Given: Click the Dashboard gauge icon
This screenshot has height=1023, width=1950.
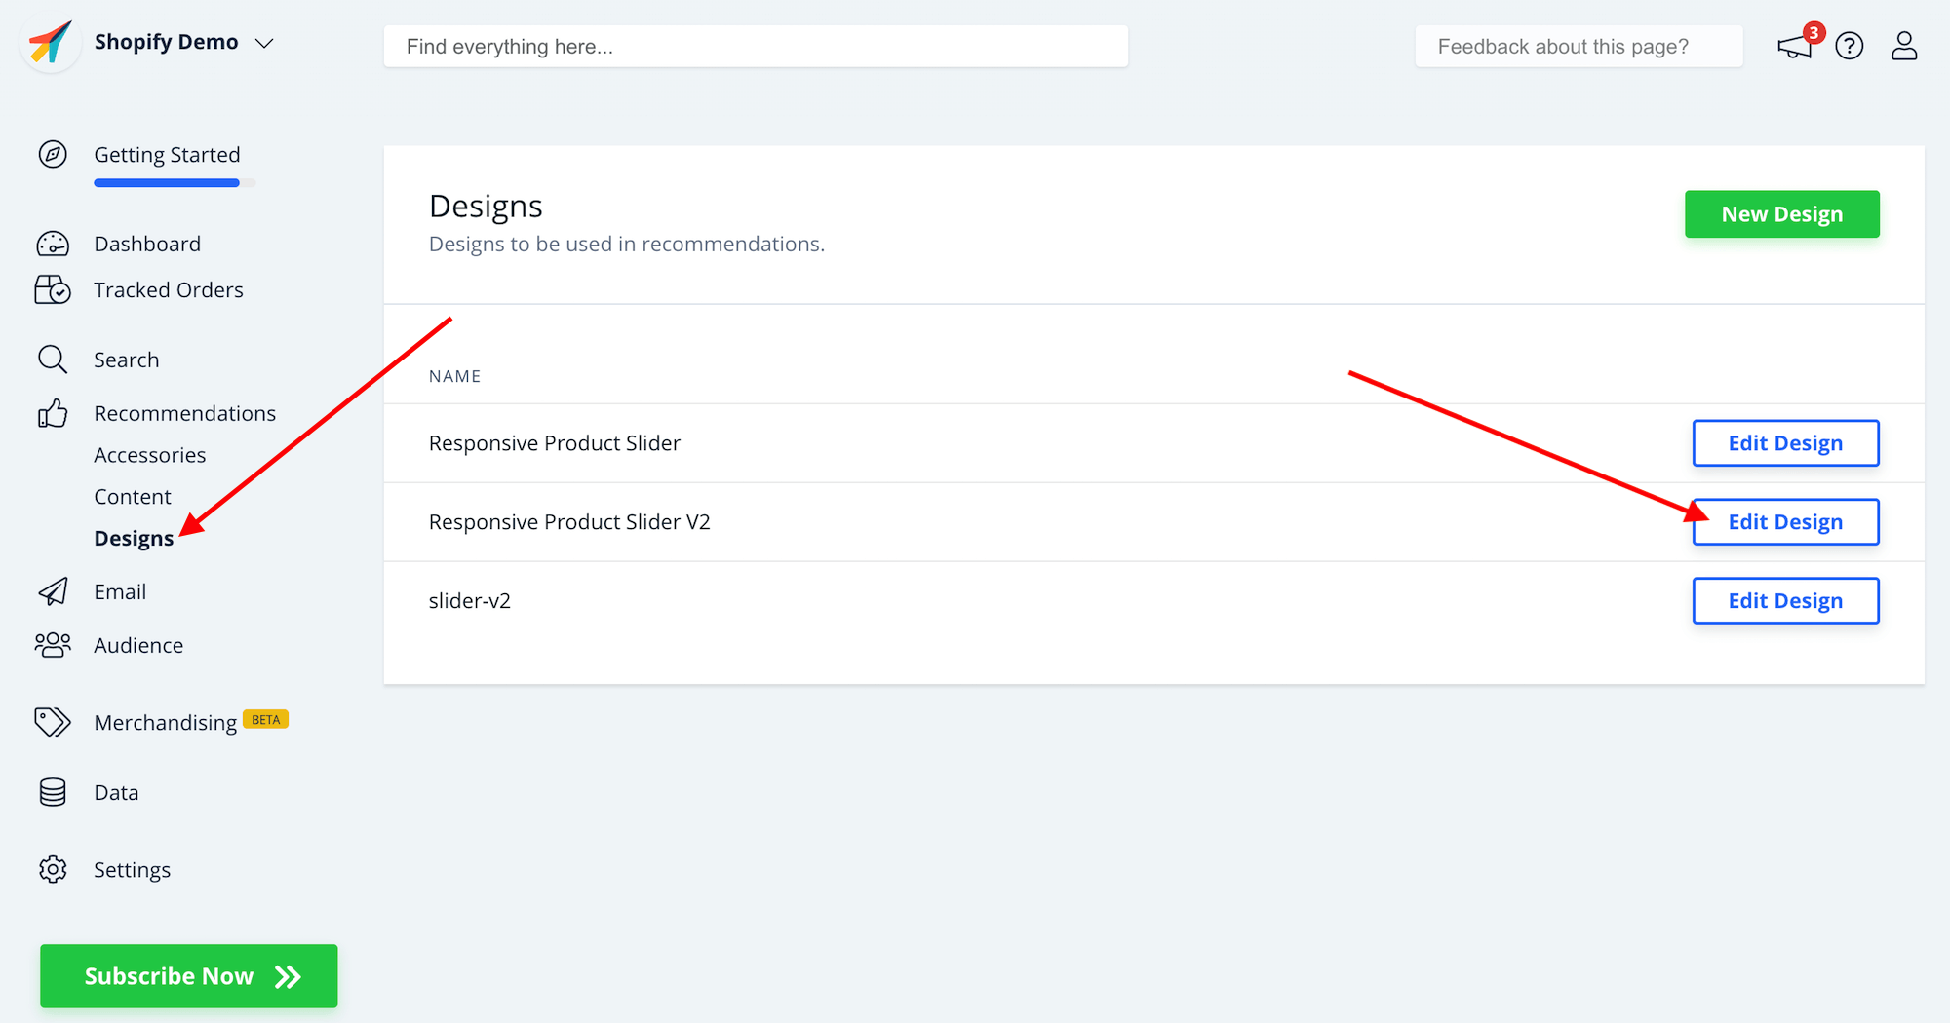Looking at the screenshot, I should [53, 244].
